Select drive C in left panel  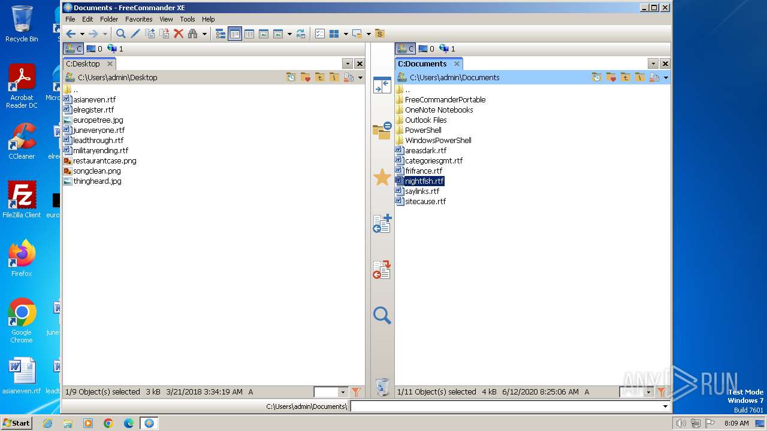pyautogui.click(x=73, y=48)
